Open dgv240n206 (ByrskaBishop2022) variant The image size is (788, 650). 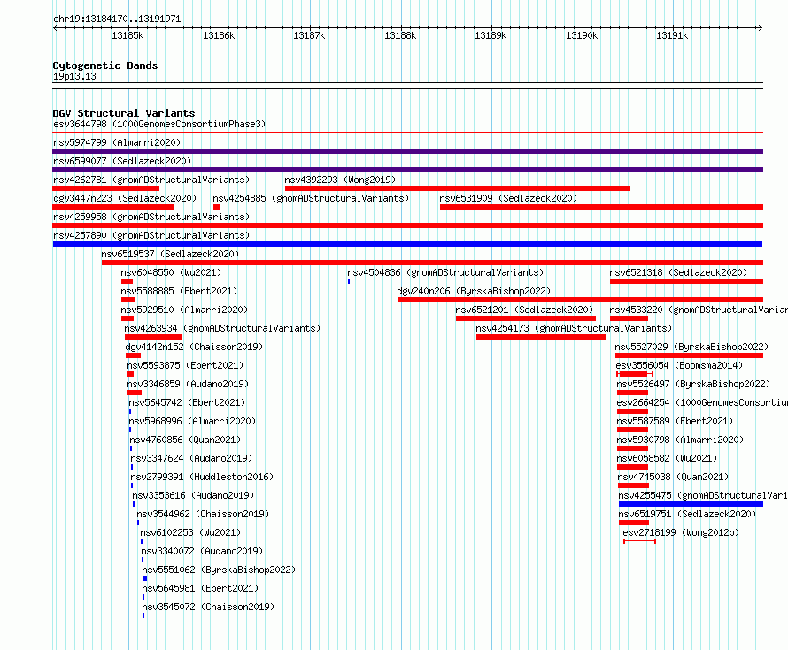[474, 291]
